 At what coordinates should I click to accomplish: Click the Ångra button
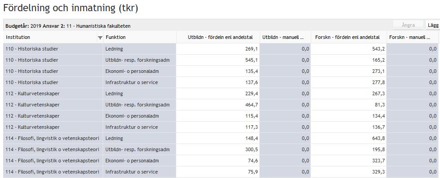click(408, 25)
